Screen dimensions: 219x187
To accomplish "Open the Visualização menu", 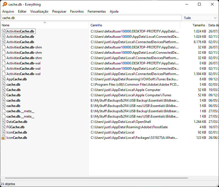I will pos(39,11).
